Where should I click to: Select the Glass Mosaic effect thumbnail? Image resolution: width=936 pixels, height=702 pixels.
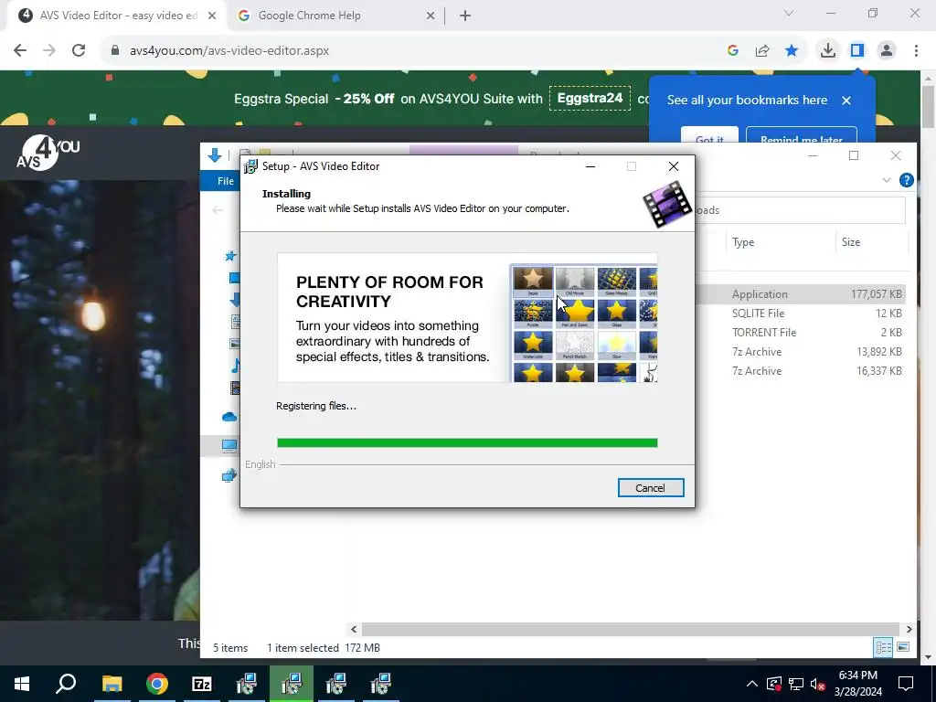pos(617,282)
